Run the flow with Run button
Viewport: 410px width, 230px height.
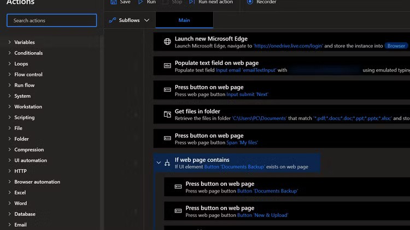click(147, 2)
